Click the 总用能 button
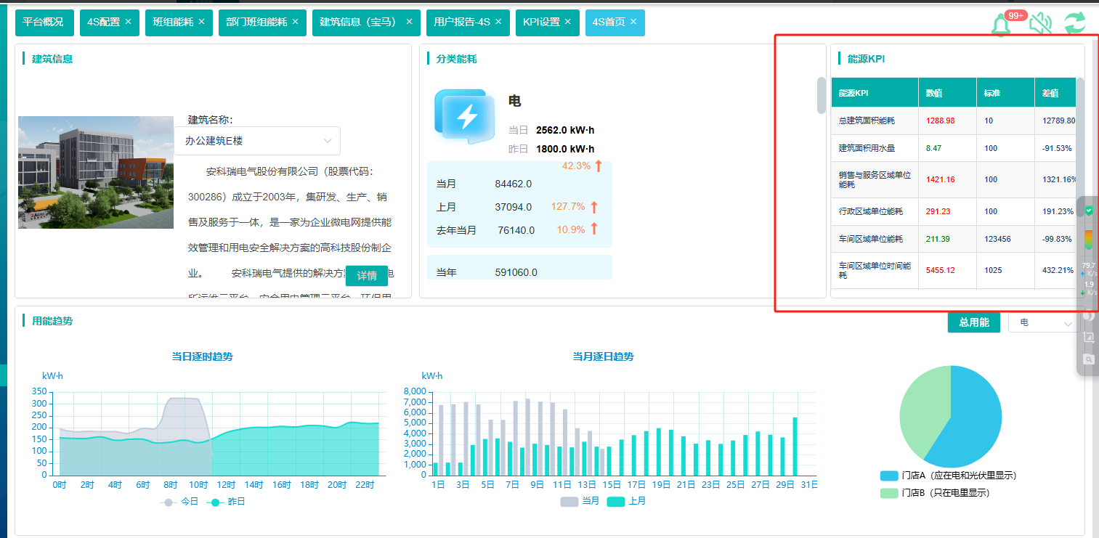Image resolution: width=1099 pixels, height=538 pixels. 974,322
